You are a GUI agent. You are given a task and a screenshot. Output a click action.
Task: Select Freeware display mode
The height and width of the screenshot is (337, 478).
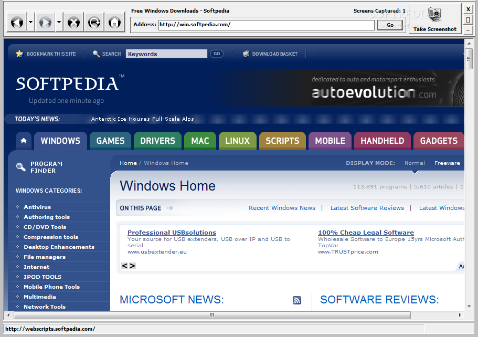447,163
